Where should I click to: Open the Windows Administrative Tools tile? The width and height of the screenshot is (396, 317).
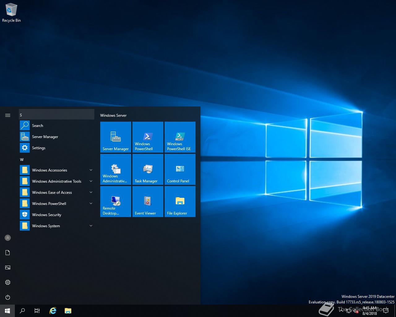(116, 169)
